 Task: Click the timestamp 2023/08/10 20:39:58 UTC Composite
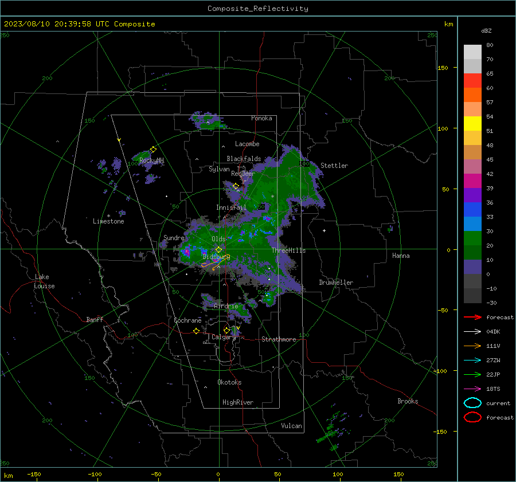(x=80, y=24)
